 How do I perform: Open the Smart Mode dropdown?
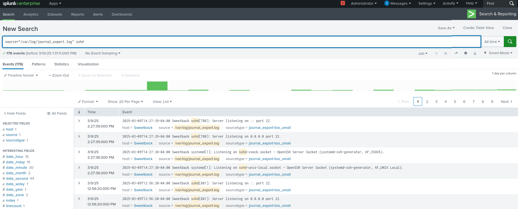pyautogui.click(x=498, y=53)
